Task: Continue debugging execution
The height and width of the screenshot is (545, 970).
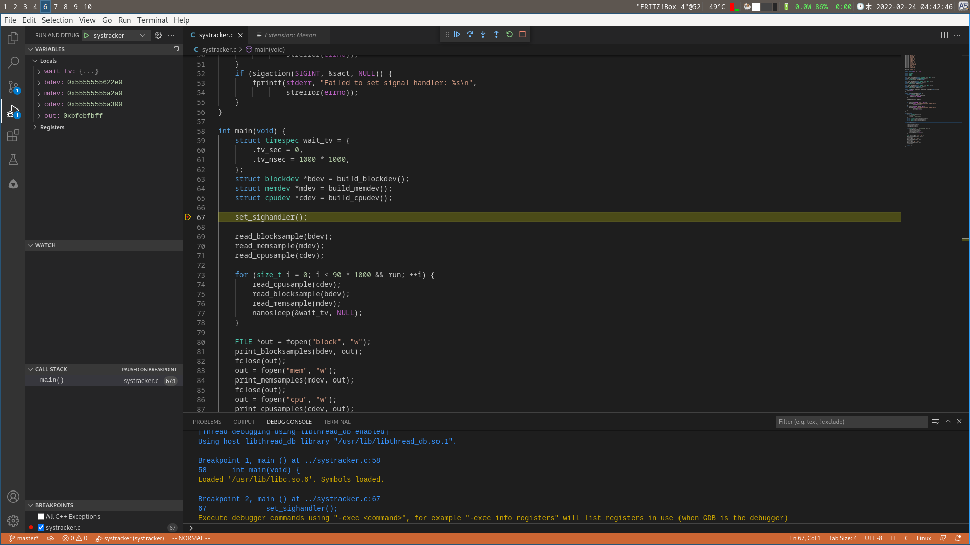Action: 457,34
